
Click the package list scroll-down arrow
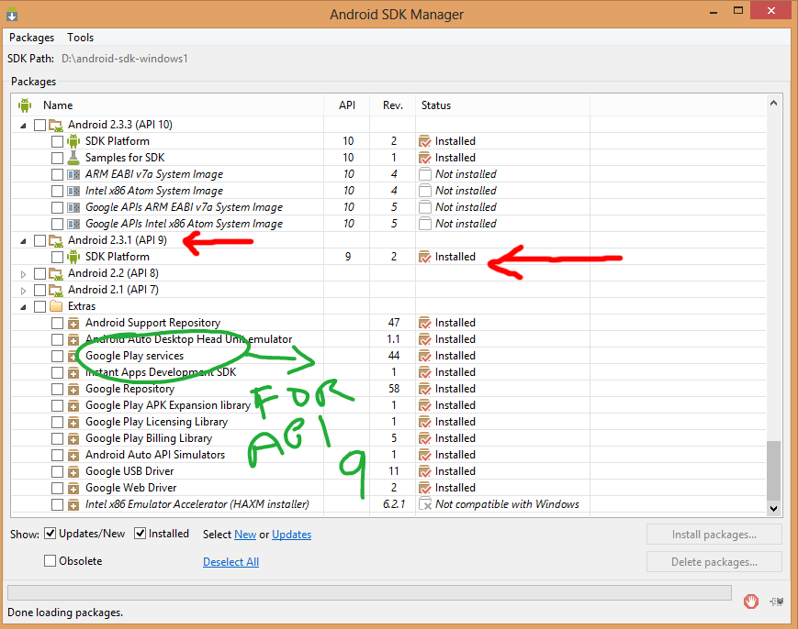[x=773, y=508]
